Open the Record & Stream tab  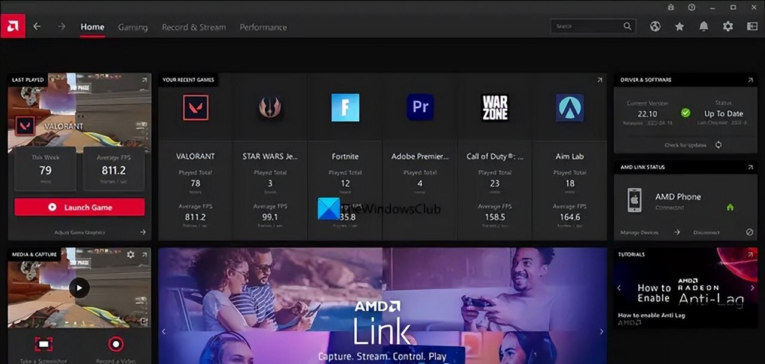coord(194,27)
